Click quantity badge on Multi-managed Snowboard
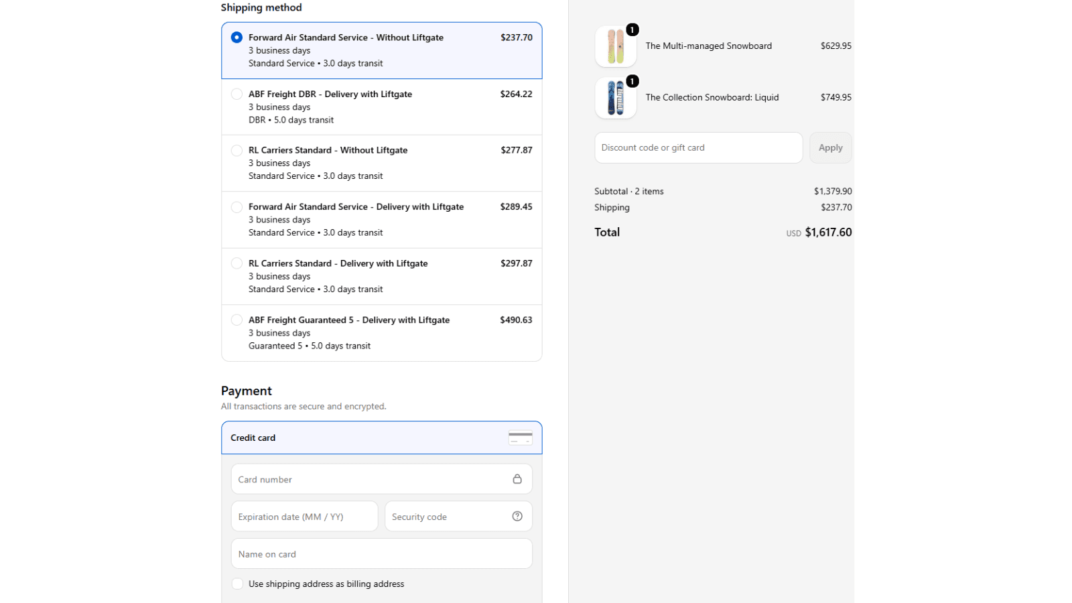The image size is (1072, 603). (632, 29)
